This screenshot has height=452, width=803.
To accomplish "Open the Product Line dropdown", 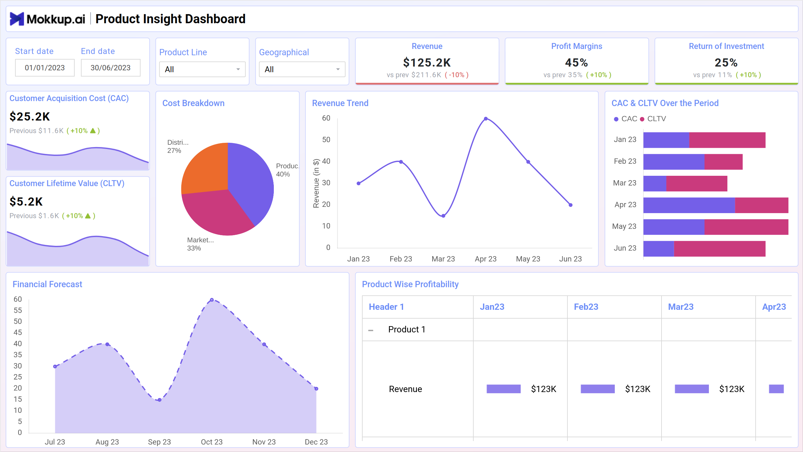I will point(202,69).
